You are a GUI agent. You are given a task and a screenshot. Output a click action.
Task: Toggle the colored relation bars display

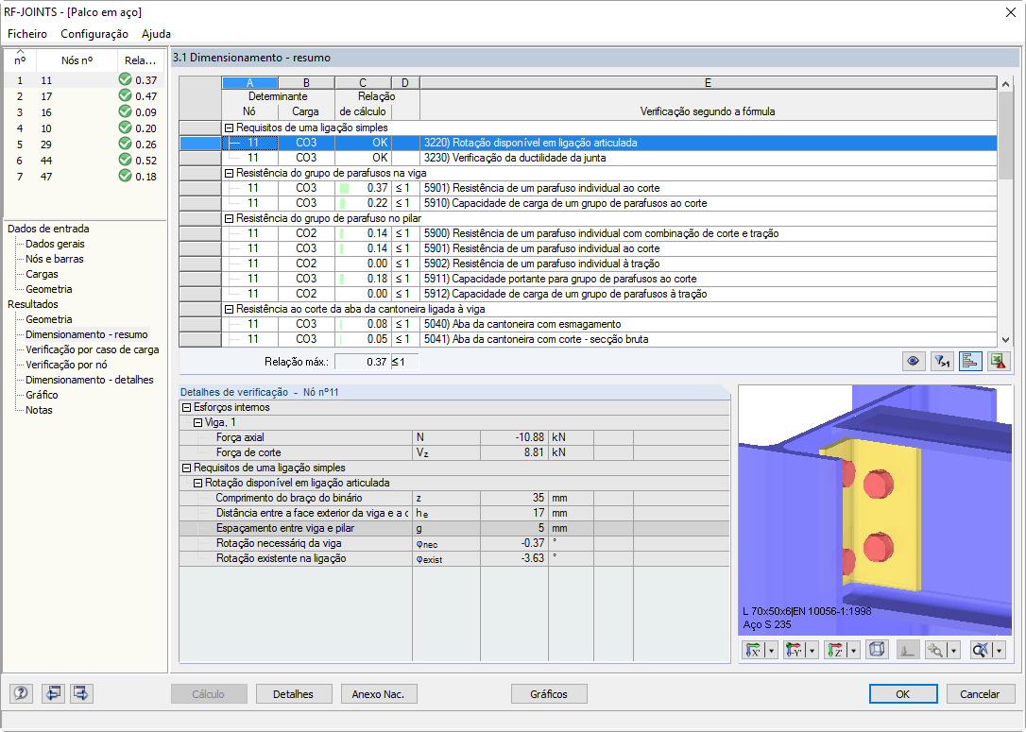pyautogui.click(x=970, y=361)
